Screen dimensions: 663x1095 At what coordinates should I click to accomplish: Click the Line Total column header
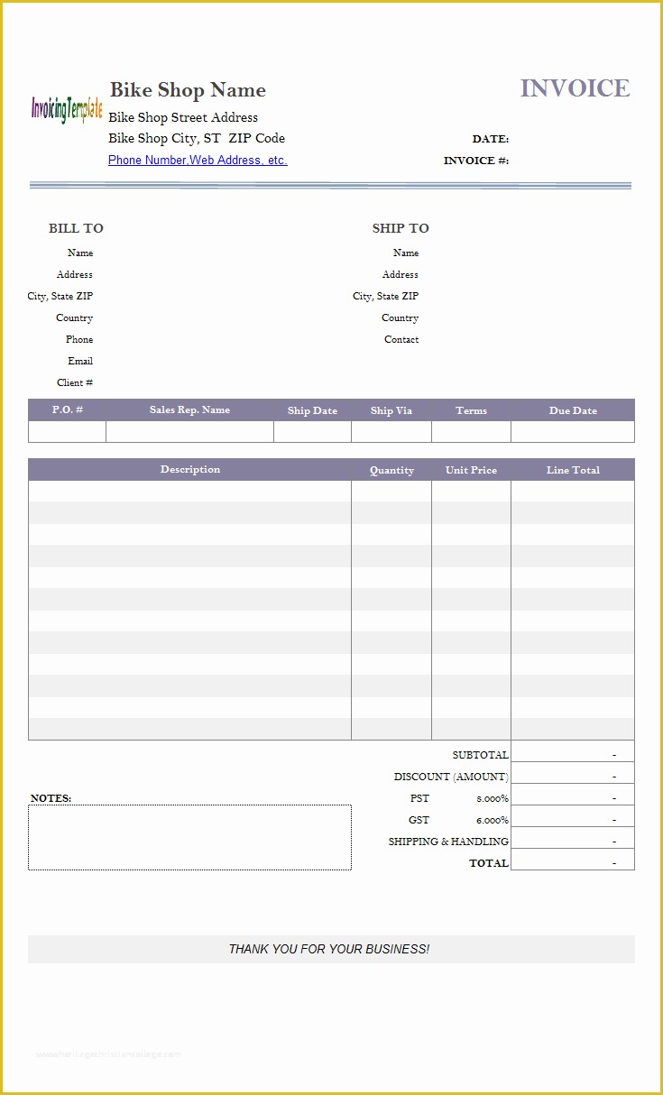point(573,470)
